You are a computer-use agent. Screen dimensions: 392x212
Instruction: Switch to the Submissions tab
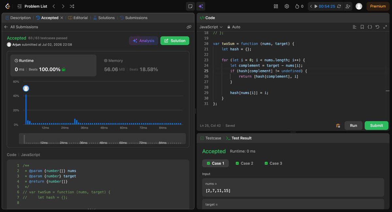pos(134,18)
